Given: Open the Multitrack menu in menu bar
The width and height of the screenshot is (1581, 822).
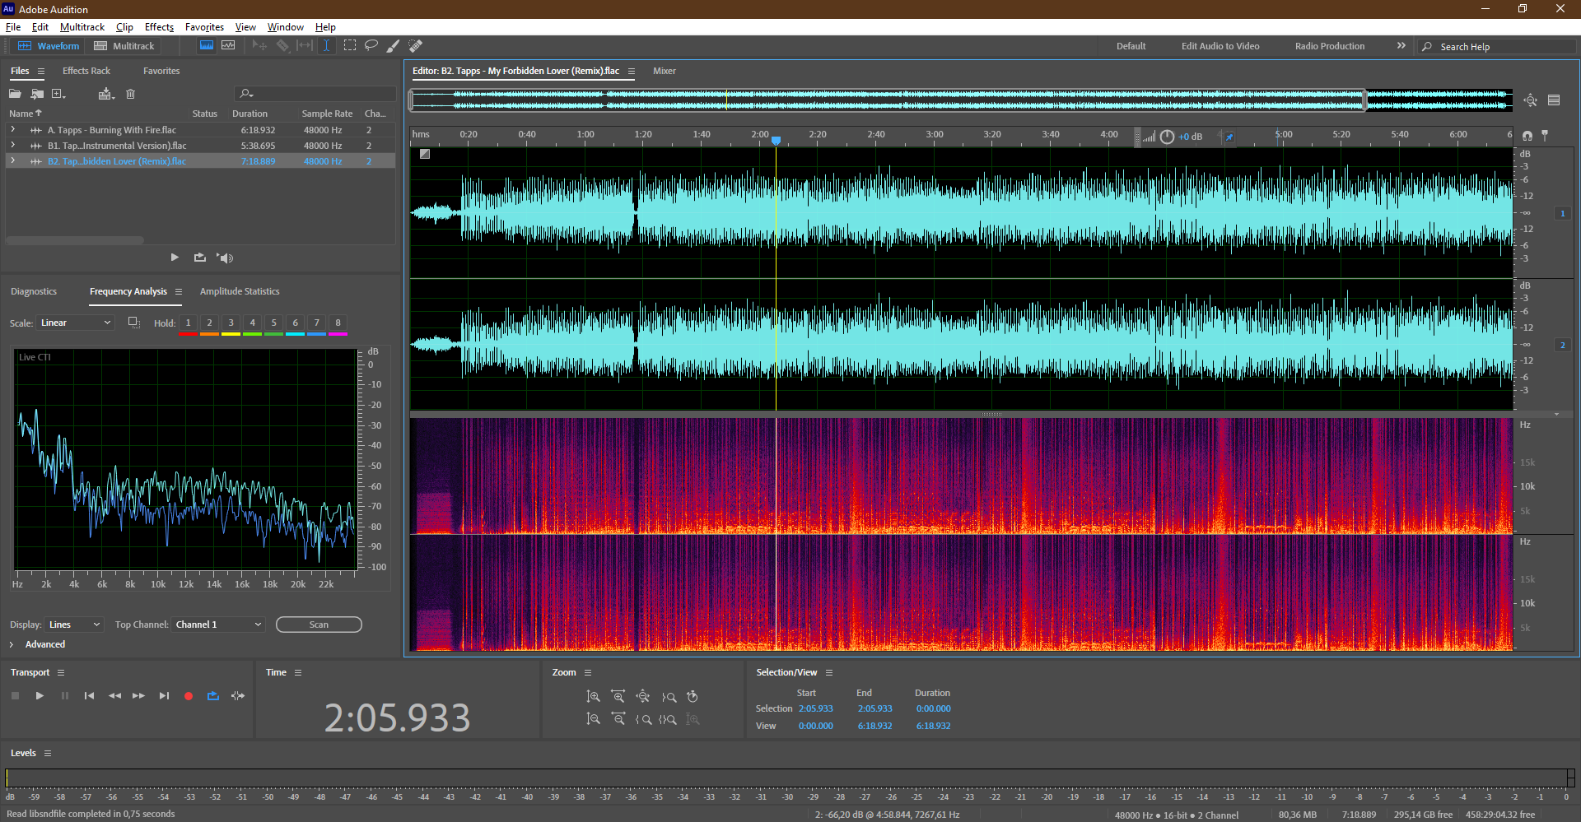Looking at the screenshot, I should 82,27.
